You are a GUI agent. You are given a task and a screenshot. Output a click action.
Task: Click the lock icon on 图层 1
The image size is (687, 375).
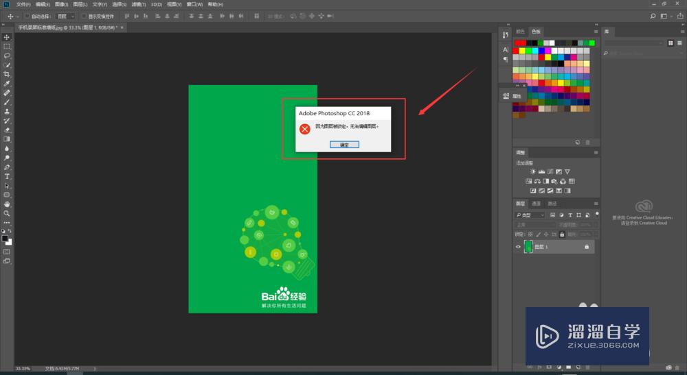pos(586,247)
